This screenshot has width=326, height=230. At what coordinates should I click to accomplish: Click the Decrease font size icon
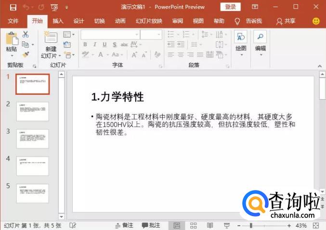click(144, 55)
